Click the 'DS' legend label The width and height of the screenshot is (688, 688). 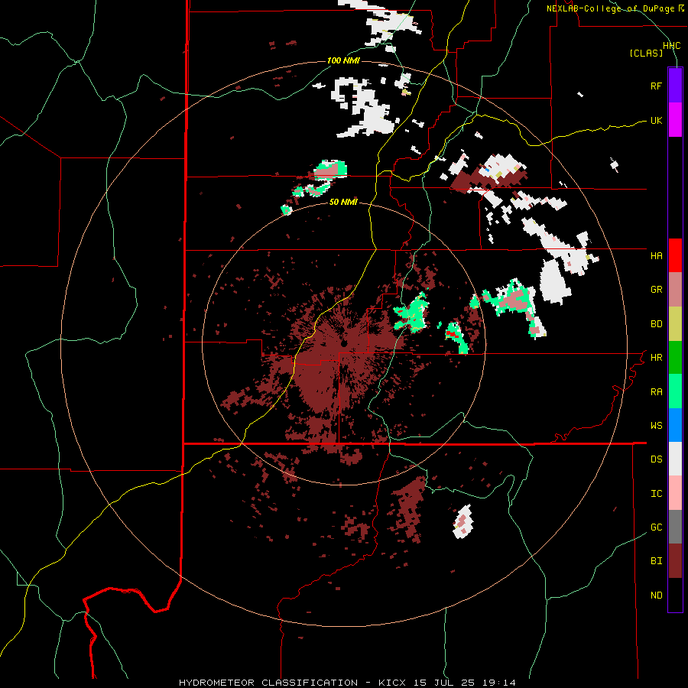click(x=656, y=459)
